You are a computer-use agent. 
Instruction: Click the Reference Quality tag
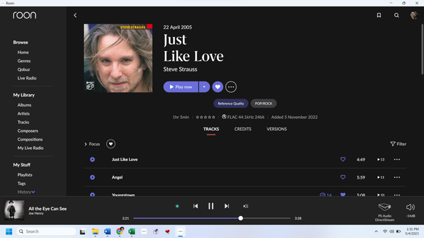(x=231, y=104)
